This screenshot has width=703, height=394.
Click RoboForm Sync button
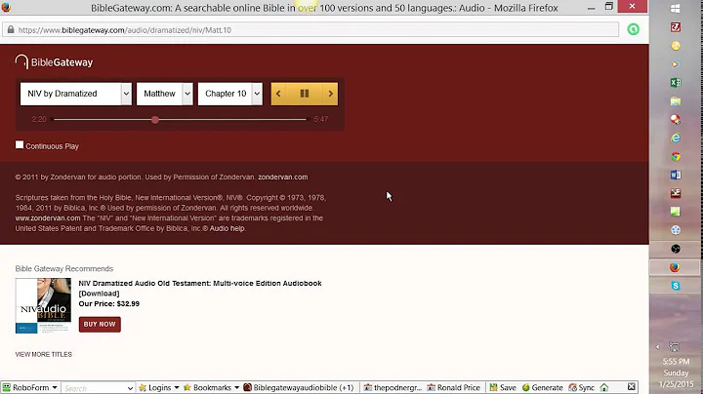point(582,387)
